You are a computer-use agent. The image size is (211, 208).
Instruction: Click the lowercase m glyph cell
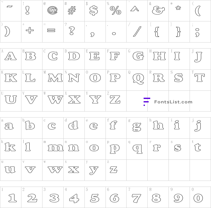pos(53,149)
